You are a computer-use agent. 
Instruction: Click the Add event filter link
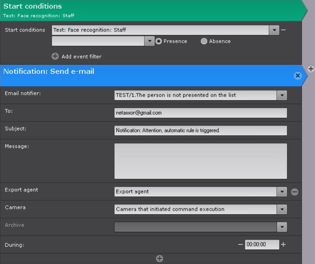click(81, 56)
